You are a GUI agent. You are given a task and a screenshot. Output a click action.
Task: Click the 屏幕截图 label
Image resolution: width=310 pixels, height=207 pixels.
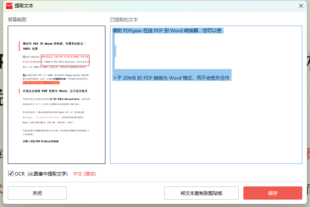(x=17, y=19)
